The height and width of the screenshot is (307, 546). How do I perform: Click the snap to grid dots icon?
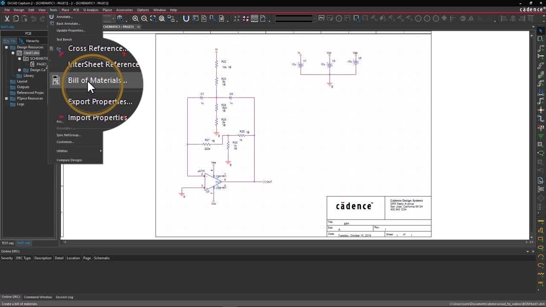pos(237,18)
